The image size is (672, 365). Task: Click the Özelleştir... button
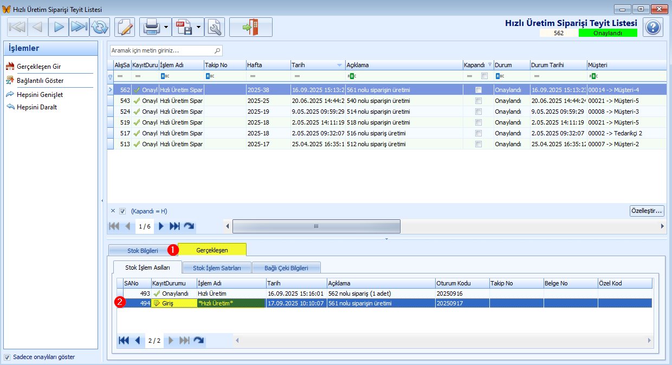pyautogui.click(x=647, y=211)
